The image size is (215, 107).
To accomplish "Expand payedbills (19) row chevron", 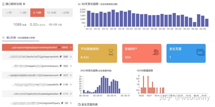I will coord(71,84).
